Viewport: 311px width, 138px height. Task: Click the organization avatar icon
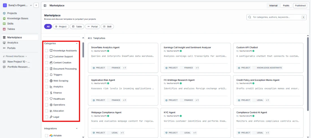pos(5,5)
